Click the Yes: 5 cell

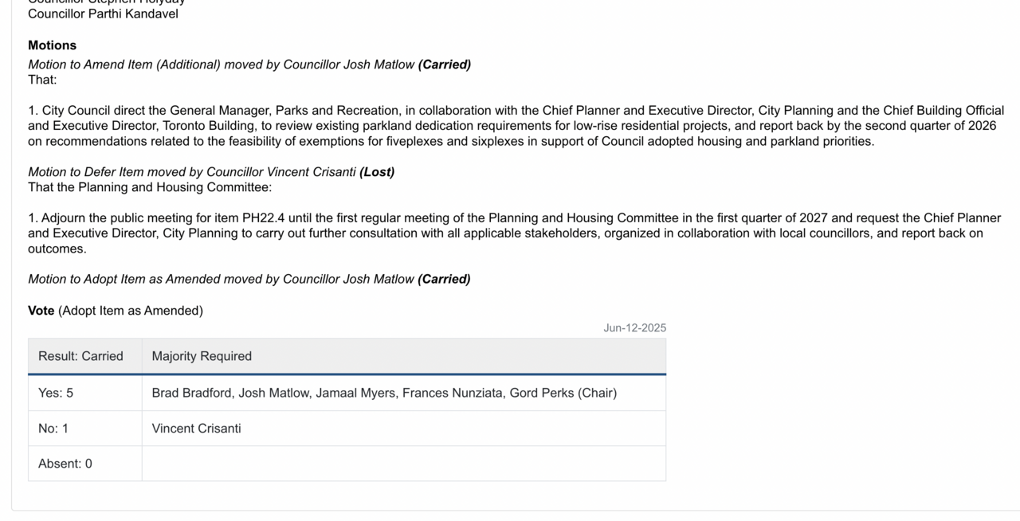56,393
